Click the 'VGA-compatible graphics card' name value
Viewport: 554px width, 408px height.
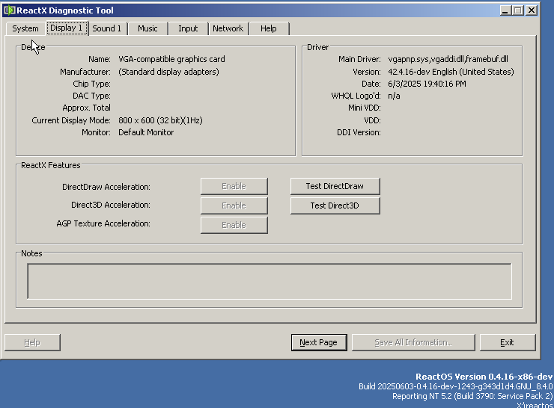click(171, 59)
